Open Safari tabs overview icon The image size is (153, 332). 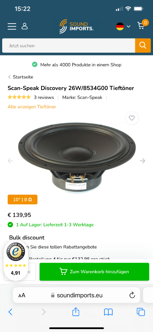(x=141, y=312)
